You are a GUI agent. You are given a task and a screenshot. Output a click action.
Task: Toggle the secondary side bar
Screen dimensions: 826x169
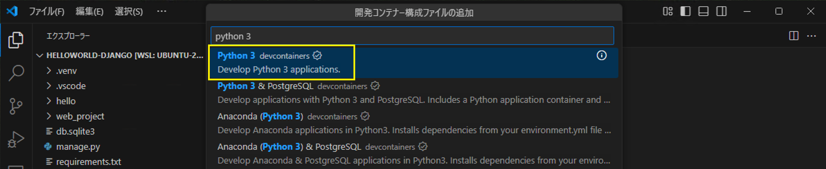coord(721,11)
